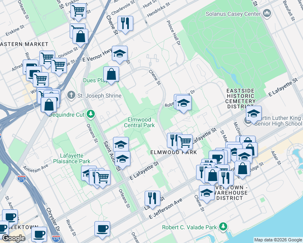
Task: Click the school marker on Robert Bradby Dr
Action: pyautogui.click(x=184, y=103)
